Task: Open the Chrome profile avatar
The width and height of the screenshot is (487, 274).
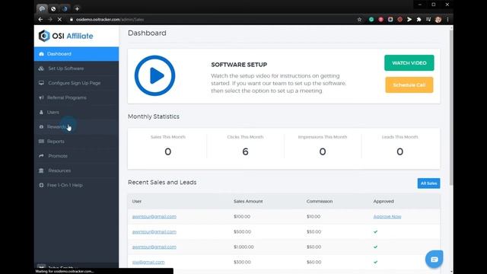Action: coord(438,20)
